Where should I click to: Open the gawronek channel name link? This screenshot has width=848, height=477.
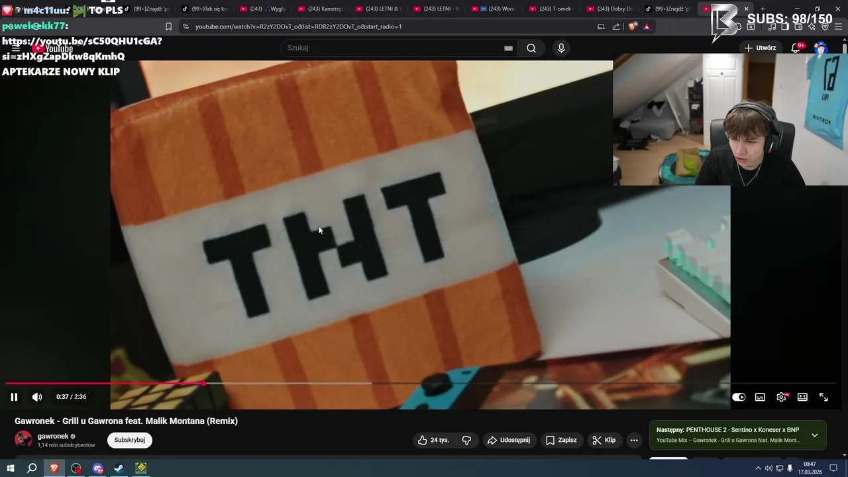[x=53, y=437]
